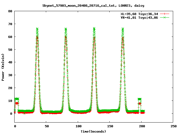This screenshot has width=179, height=134.
Task: Click the first green peak near 35 seconds
Action: point(37,28)
